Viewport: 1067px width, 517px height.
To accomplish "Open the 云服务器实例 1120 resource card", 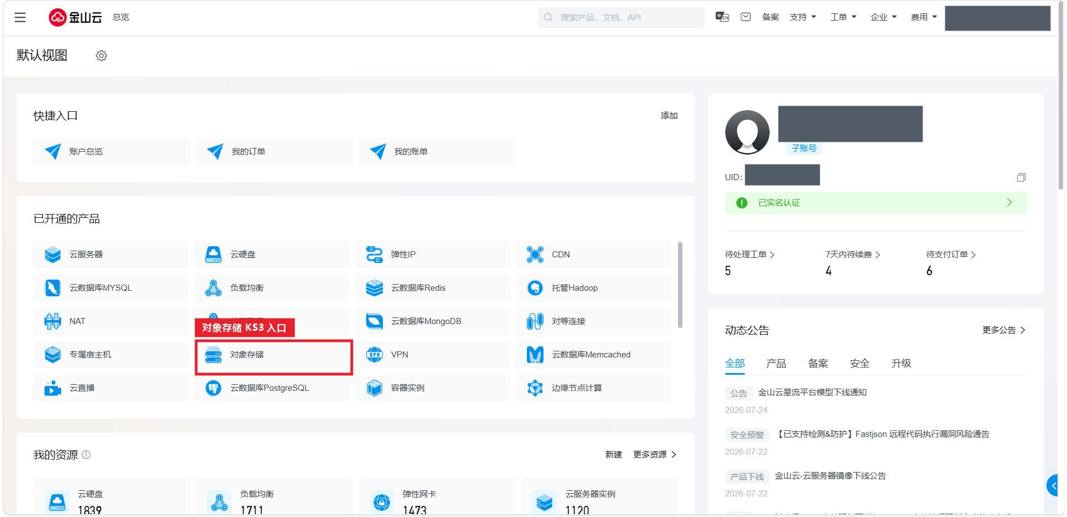I will (599, 496).
